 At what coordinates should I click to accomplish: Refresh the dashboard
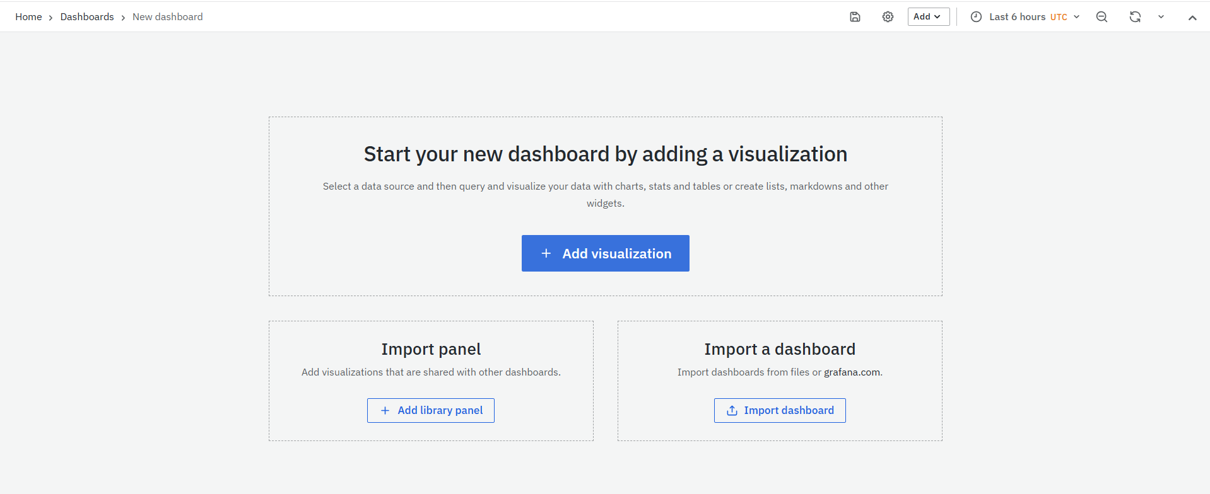click(x=1135, y=17)
